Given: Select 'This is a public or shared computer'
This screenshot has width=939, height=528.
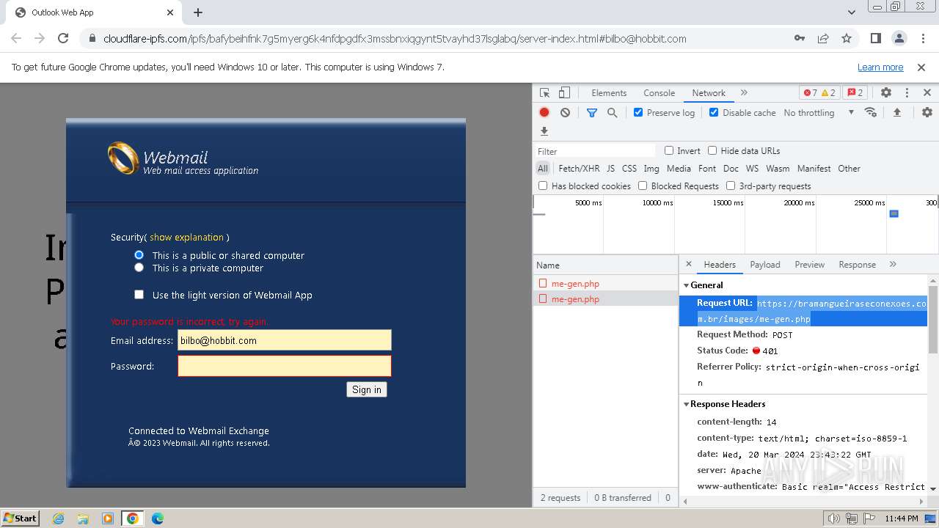Looking at the screenshot, I should (139, 254).
